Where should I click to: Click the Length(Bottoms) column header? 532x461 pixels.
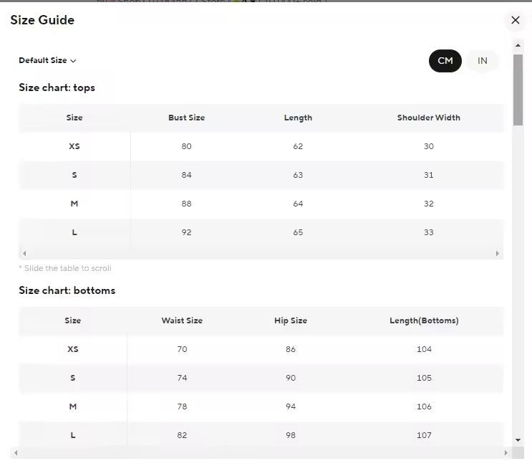[x=424, y=320]
